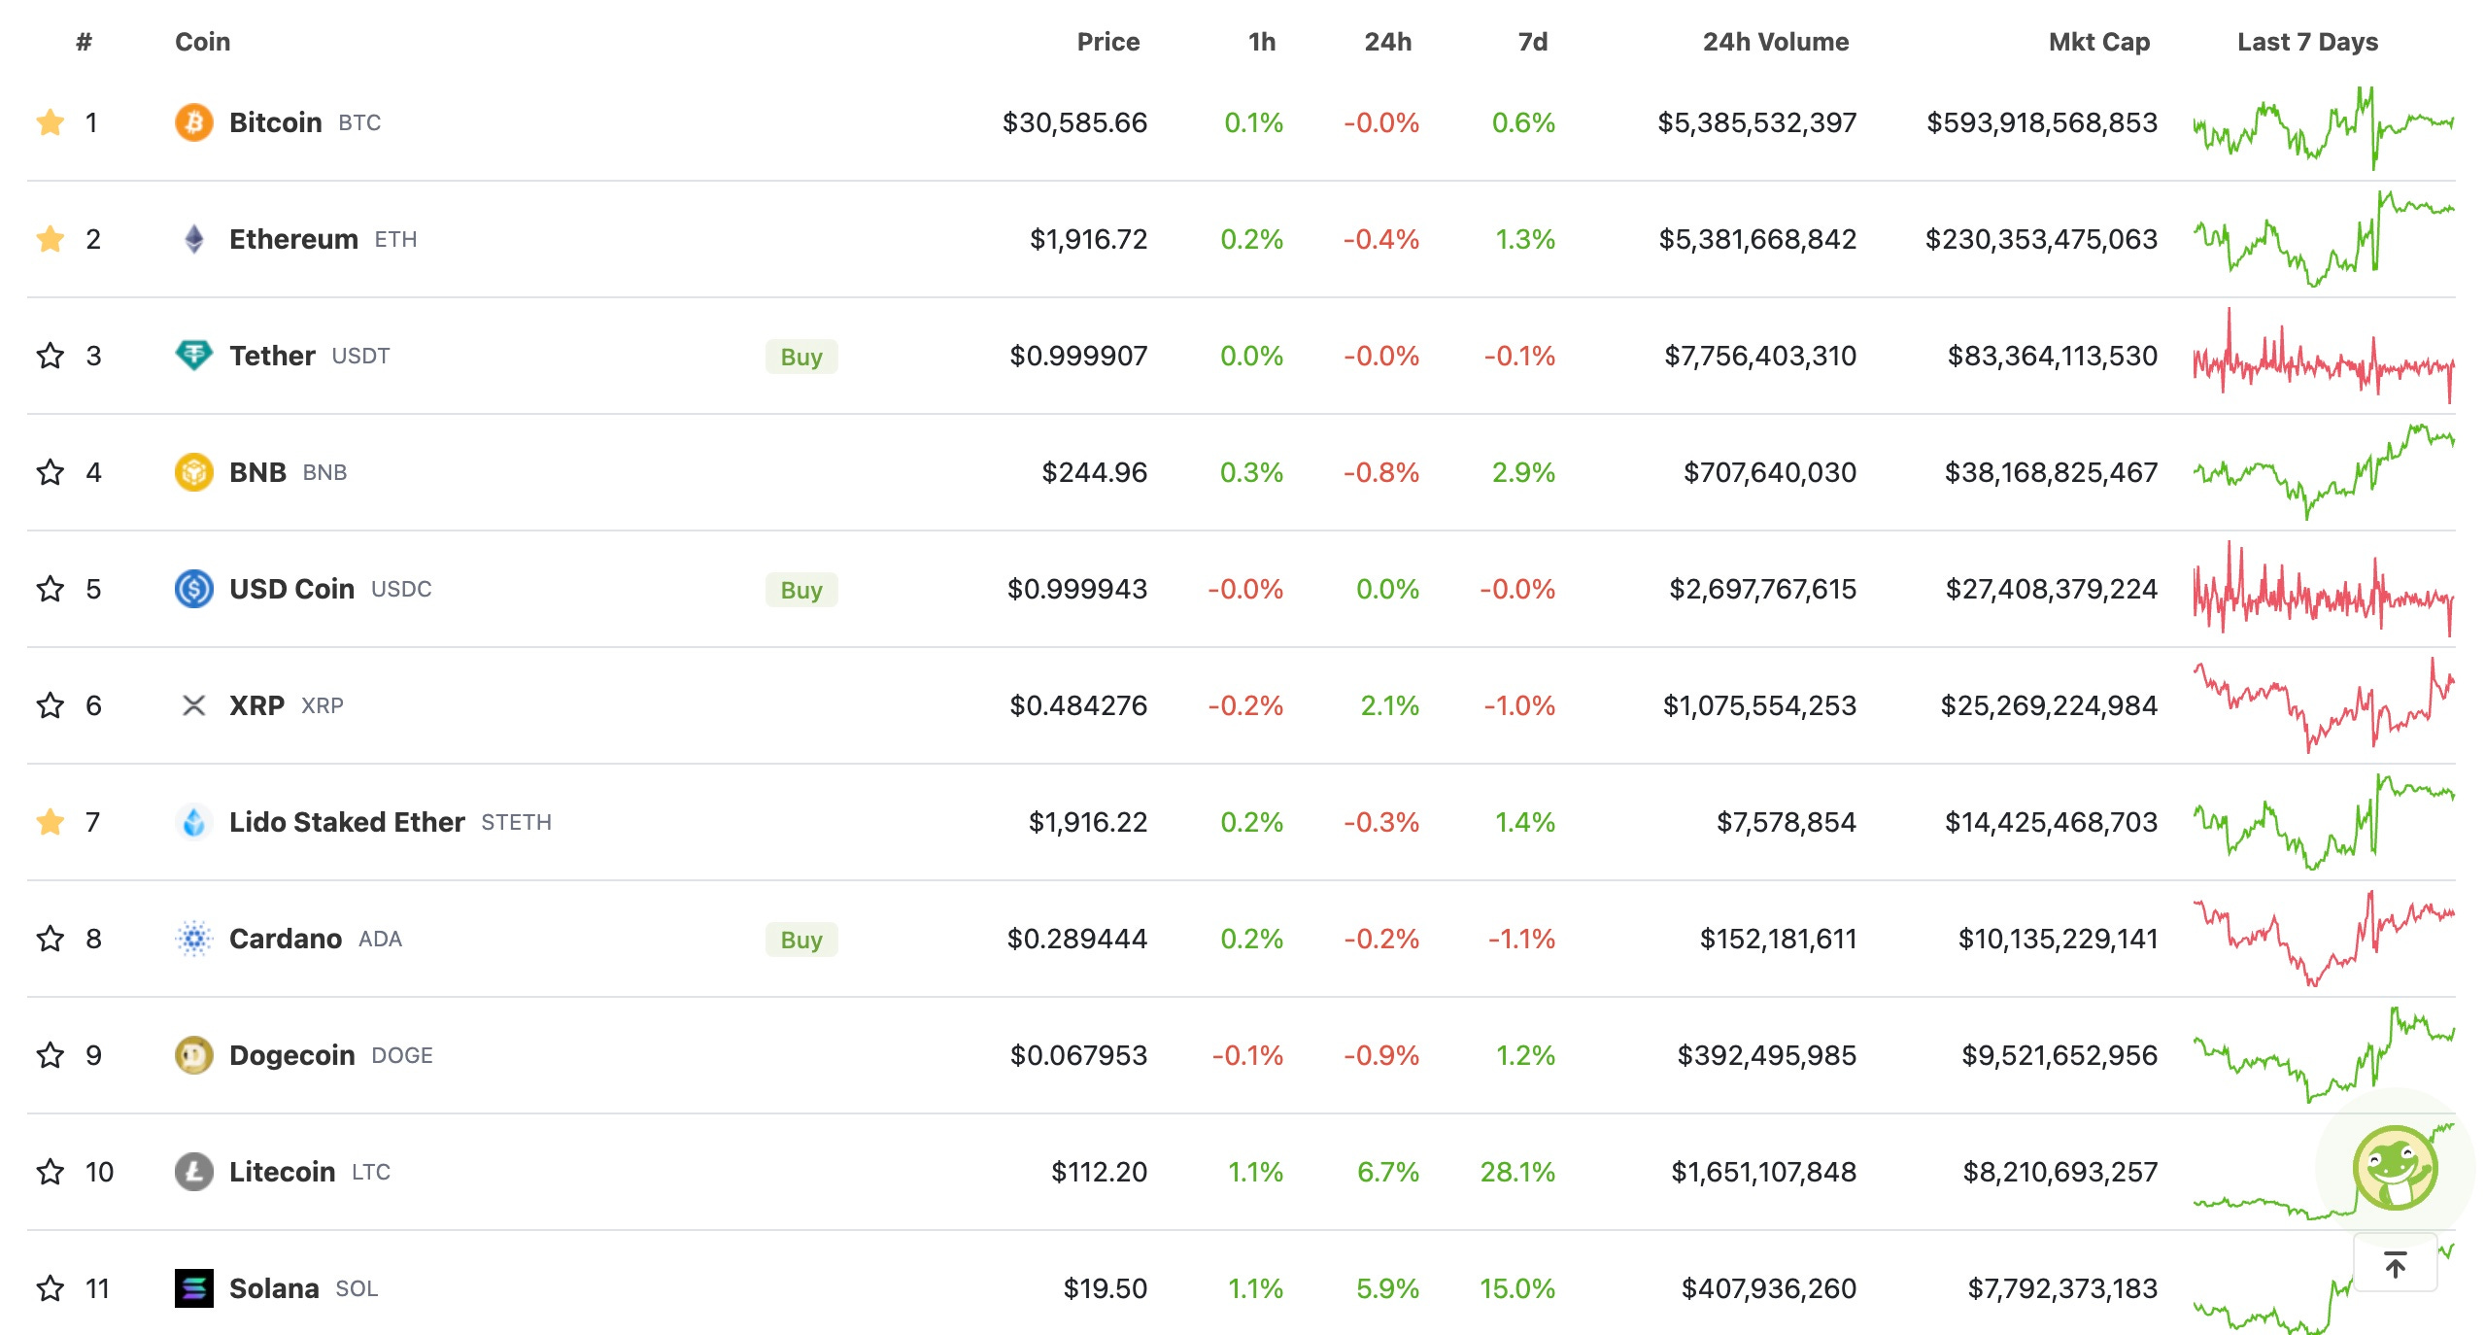Toggle the favorite star for Litecoin
Screen dimensions: 2485x1335
[50, 1172]
